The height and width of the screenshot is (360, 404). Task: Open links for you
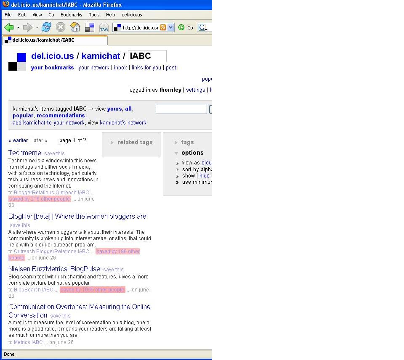tap(146, 67)
